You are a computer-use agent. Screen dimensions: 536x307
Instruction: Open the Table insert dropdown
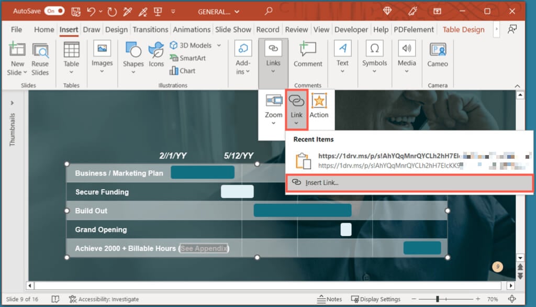71,58
